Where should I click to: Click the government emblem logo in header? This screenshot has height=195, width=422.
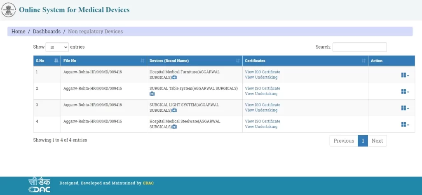coord(8,9)
